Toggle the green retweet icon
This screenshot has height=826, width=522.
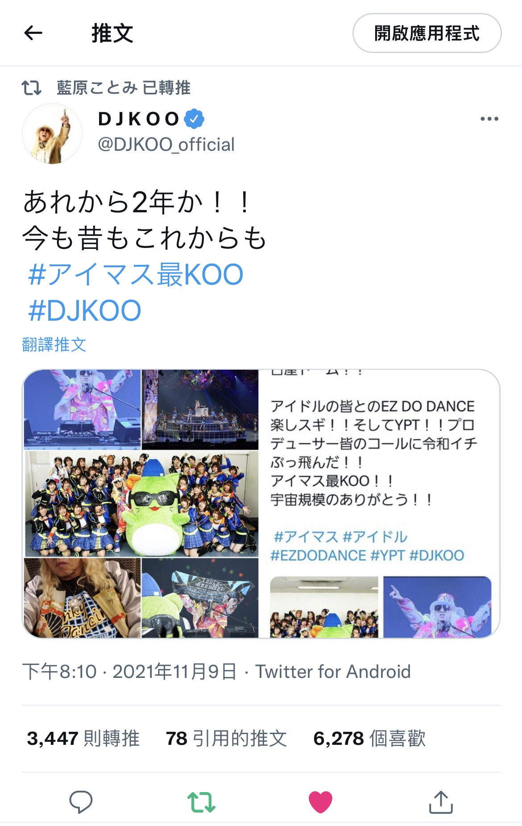pos(202,802)
